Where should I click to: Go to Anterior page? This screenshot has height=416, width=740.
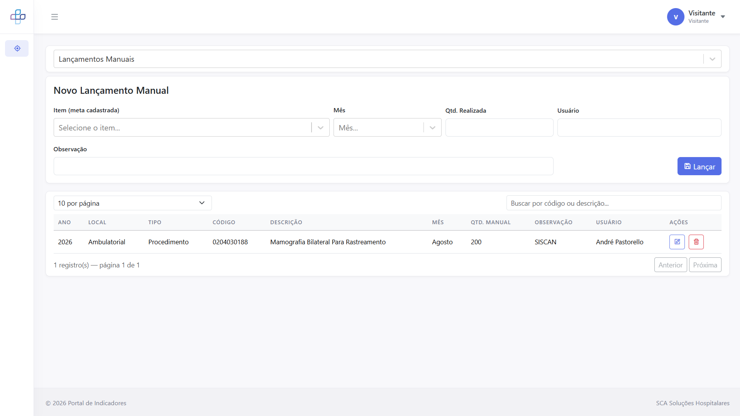click(x=671, y=265)
